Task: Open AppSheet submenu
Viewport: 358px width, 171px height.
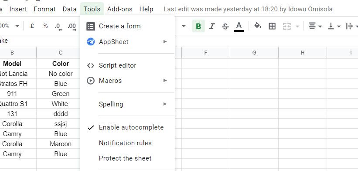Action: pos(128,42)
